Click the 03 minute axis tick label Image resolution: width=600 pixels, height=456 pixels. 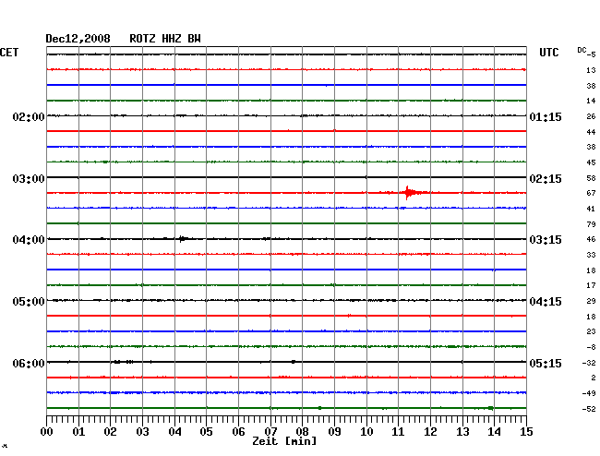coord(142,432)
